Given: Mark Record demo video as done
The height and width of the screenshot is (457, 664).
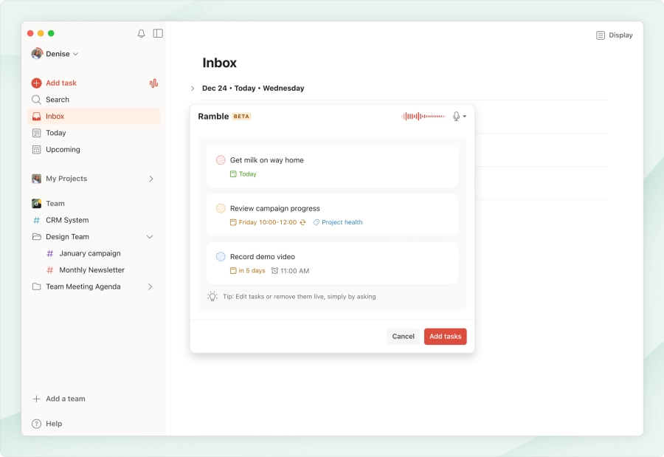Looking at the screenshot, I should click(221, 257).
